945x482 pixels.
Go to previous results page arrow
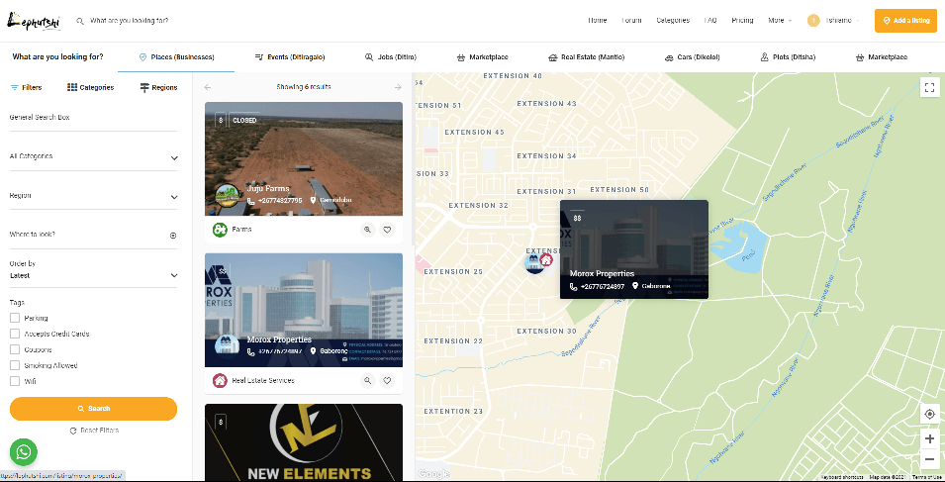pos(208,87)
